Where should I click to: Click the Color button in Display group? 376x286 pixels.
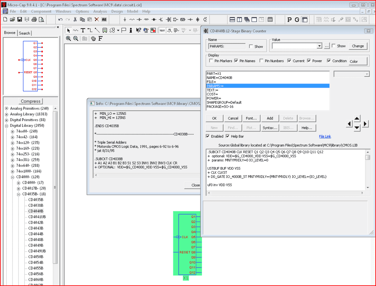358,61
